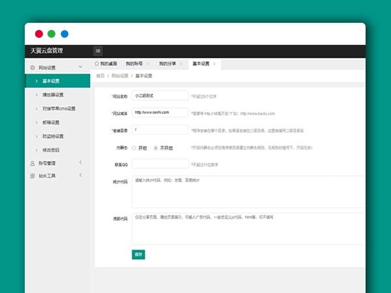Click the 网站设置 gear icon
This screenshot has width=391, height=293.
tap(33, 67)
